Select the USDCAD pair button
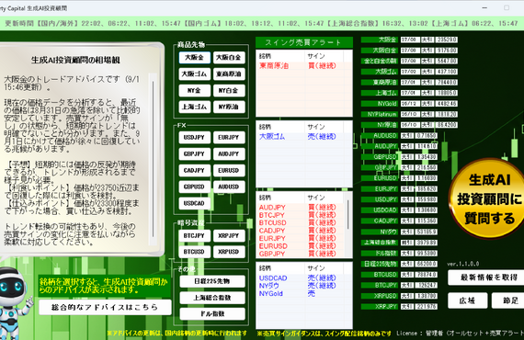The image size is (524, 340). click(x=195, y=203)
